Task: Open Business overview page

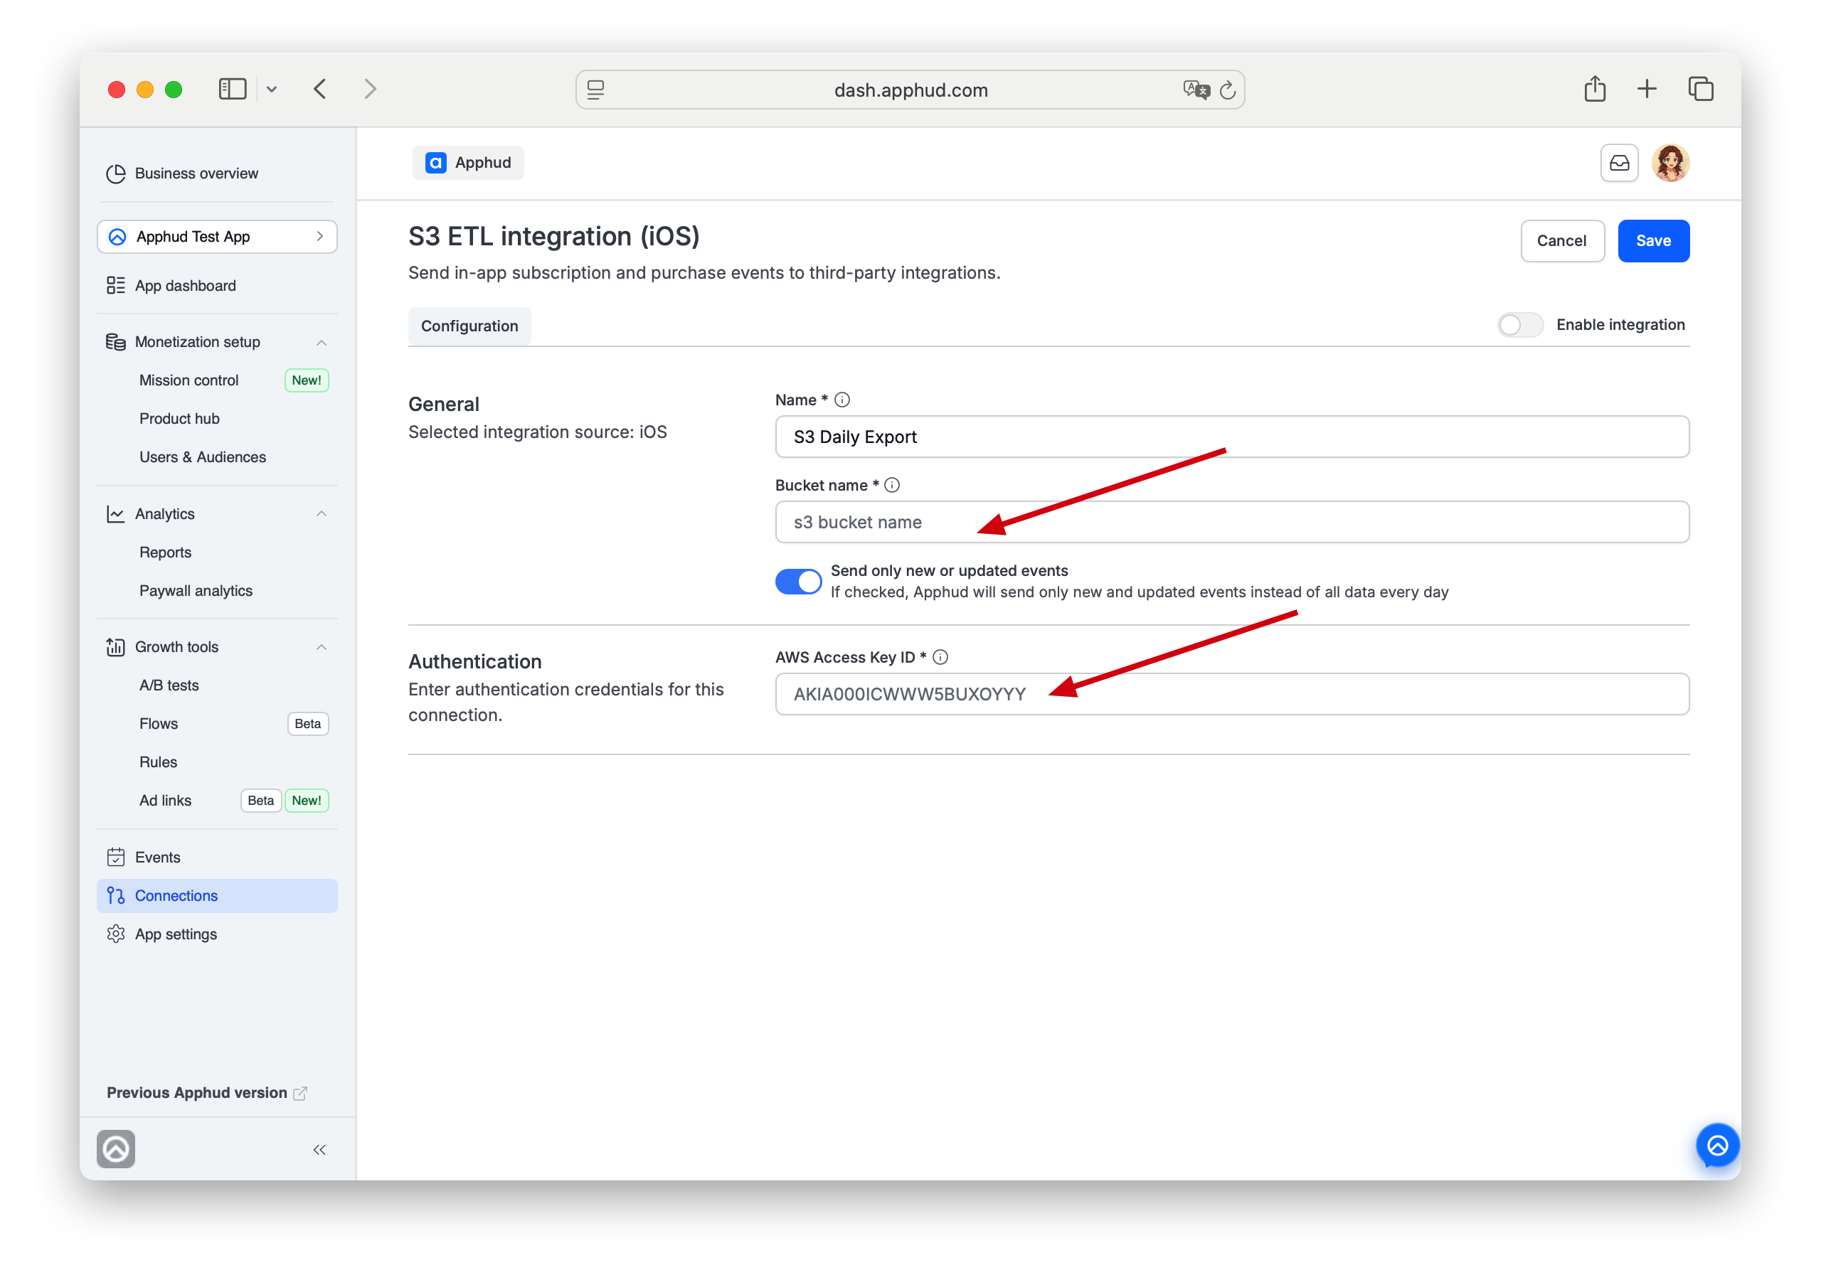Action: (x=196, y=173)
